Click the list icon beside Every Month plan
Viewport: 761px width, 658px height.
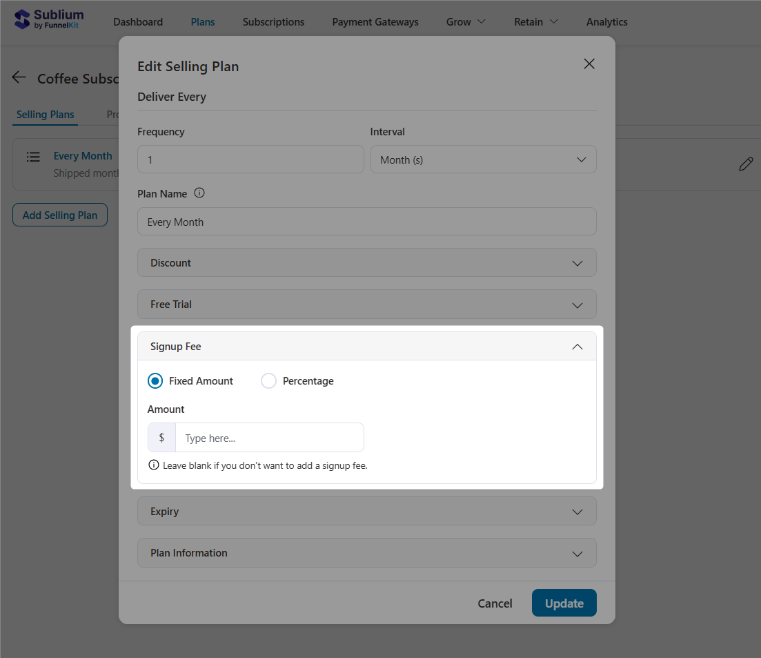(33, 157)
